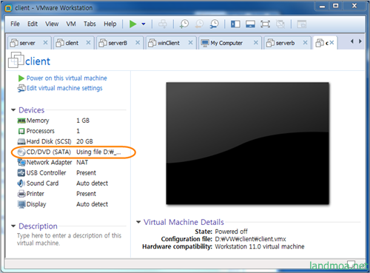Collapse the Virtual Machine Details section

138,222
